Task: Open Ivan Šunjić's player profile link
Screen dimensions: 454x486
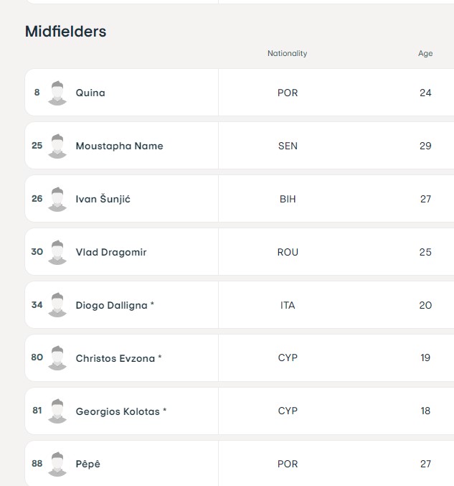Action: tap(103, 199)
